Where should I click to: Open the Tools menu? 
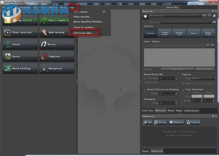[43, 8]
